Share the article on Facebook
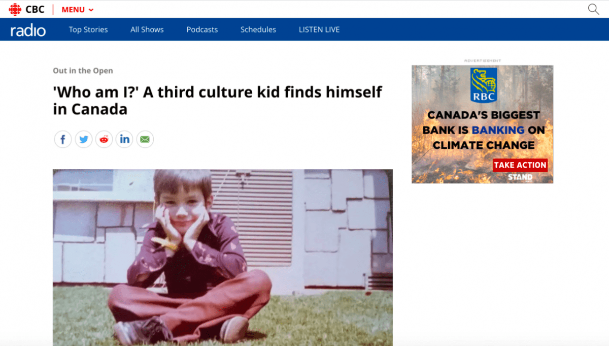 (x=63, y=139)
